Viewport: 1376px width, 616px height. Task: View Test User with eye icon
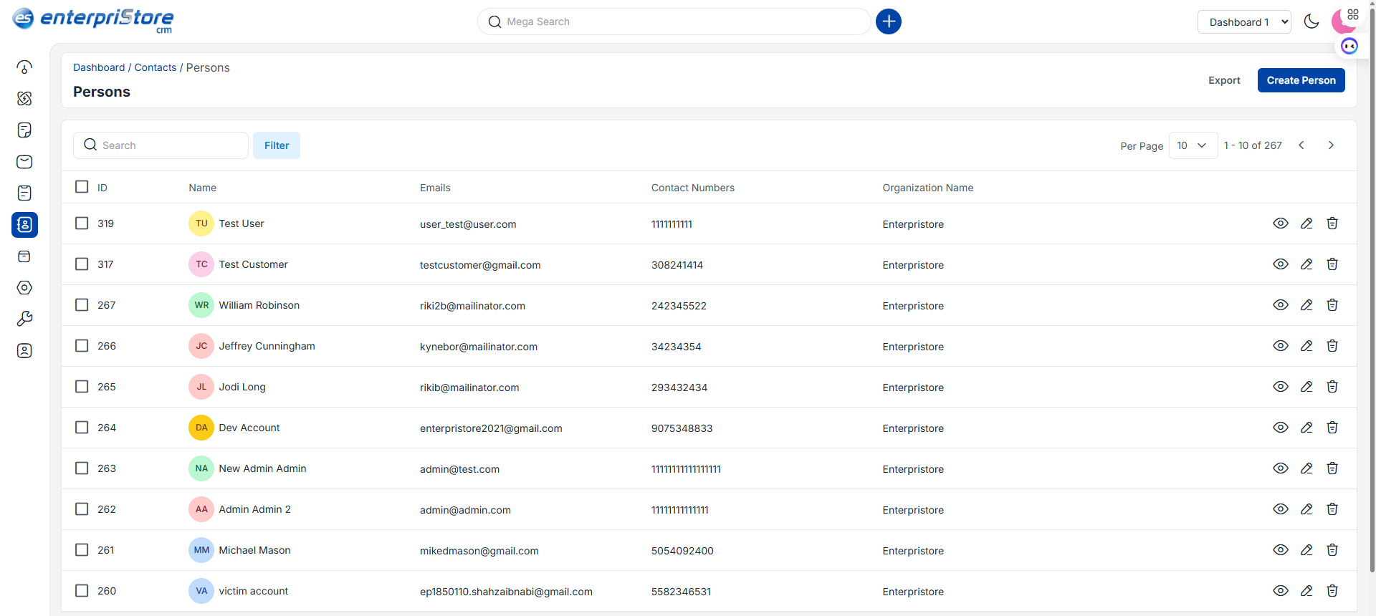(x=1281, y=223)
